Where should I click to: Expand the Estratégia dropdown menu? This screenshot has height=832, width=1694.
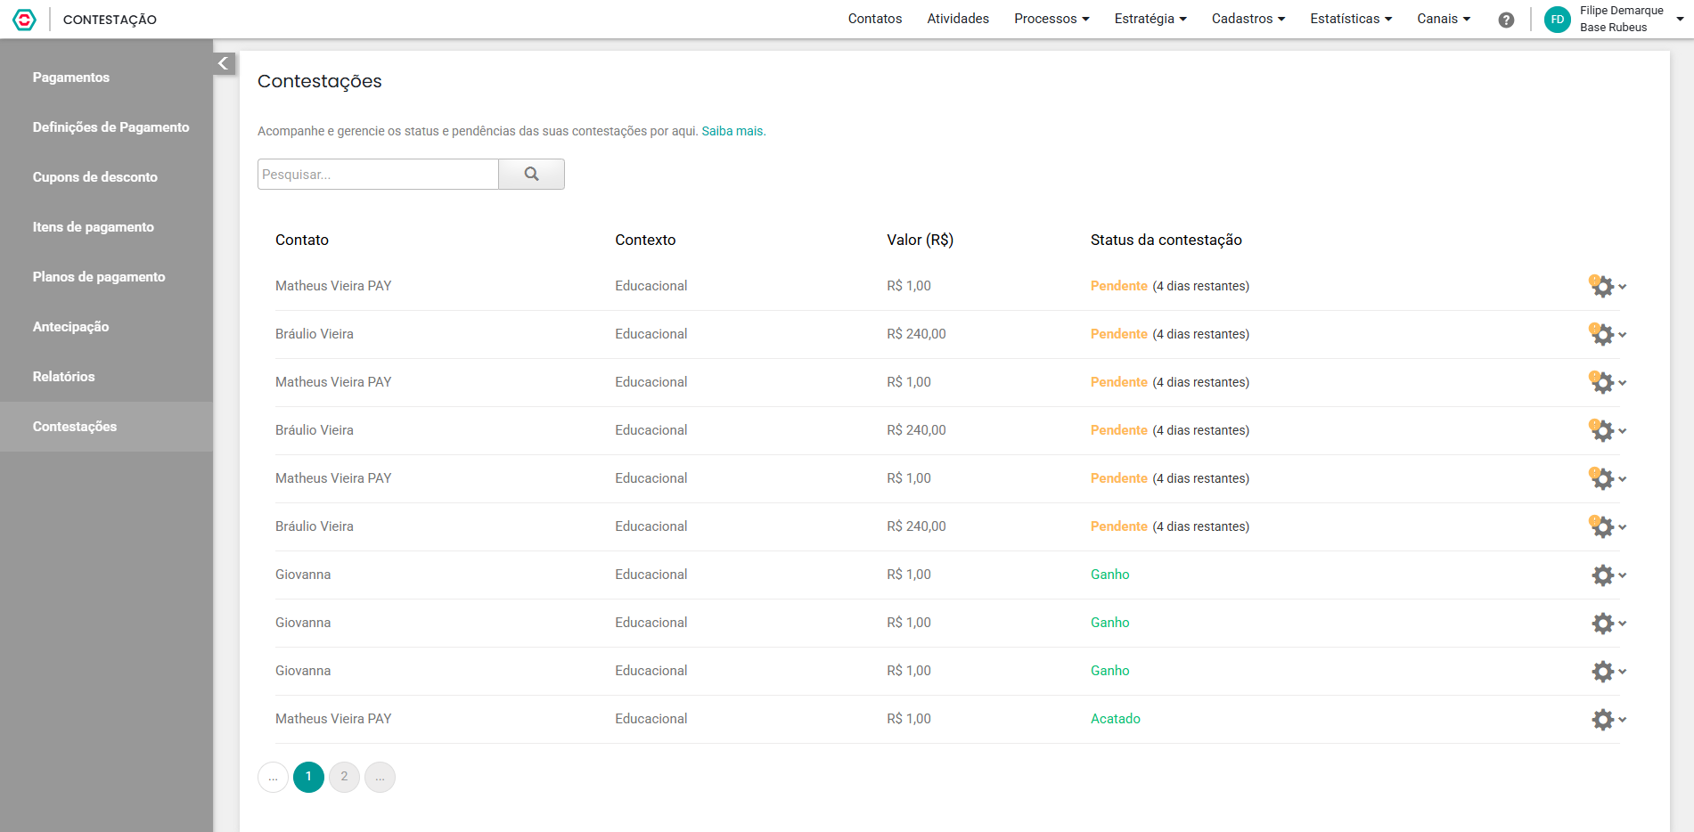(x=1150, y=19)
